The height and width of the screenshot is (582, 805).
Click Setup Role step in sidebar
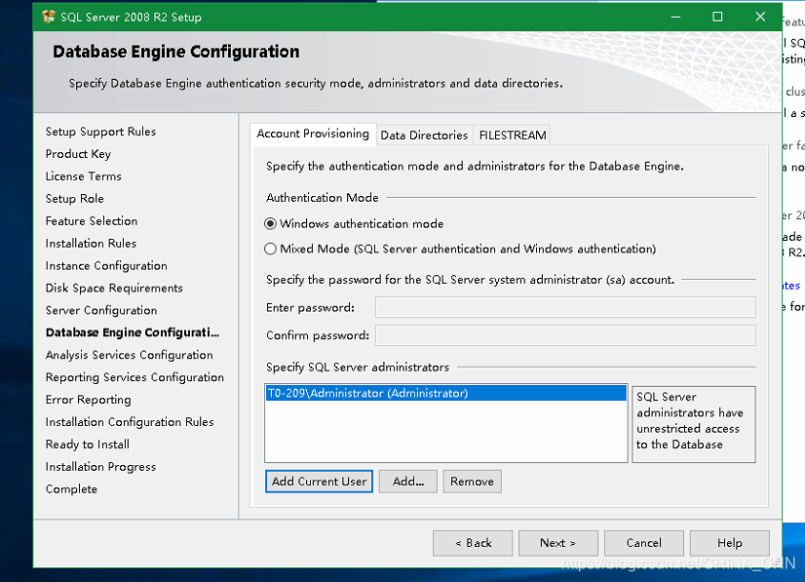click(x=74, y=199)
